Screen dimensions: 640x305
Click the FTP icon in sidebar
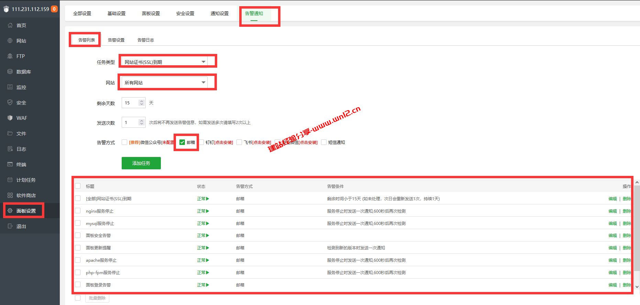coord(10,56)
